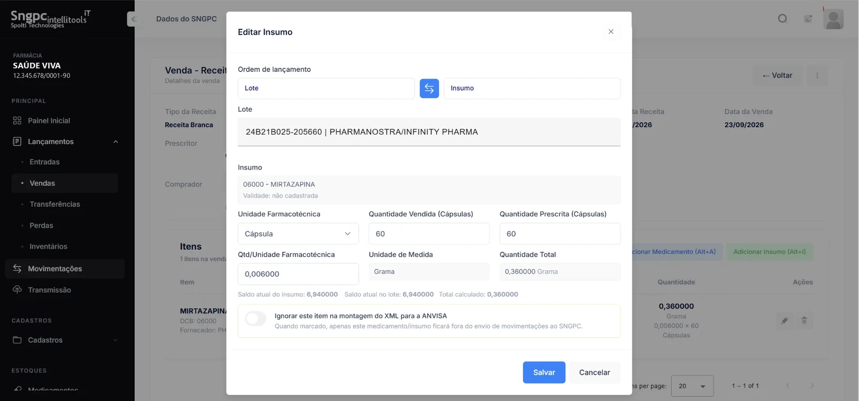Click the Lote batch PHARMANOSTRA field

[x=429, y=132]
